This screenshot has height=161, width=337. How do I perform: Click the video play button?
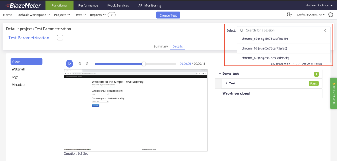coord(69,64)
